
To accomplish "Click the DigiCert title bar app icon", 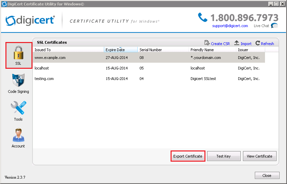I will point(4,4).
